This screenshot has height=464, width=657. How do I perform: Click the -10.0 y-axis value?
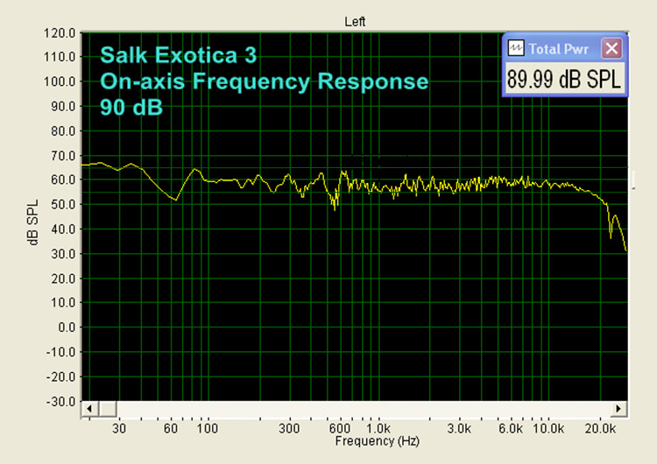60,352
